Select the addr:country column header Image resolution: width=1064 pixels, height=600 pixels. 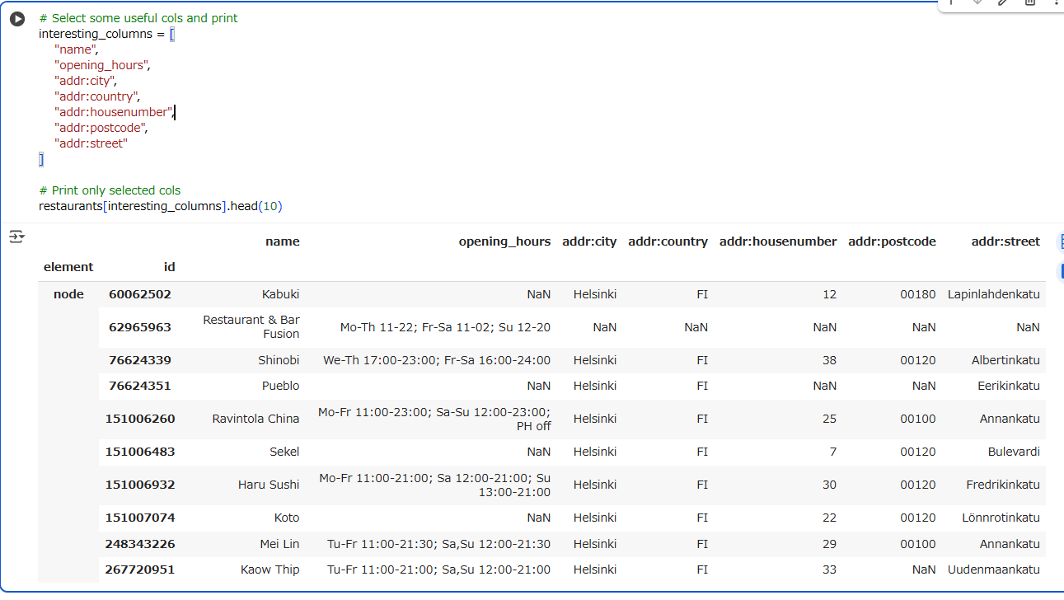point(668,241)
